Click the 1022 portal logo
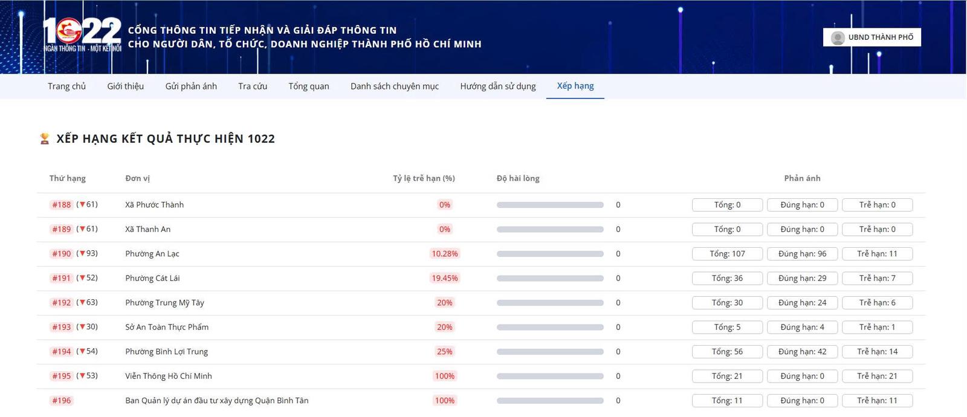Viewport: 967px width, 417px height. (82, 34)
